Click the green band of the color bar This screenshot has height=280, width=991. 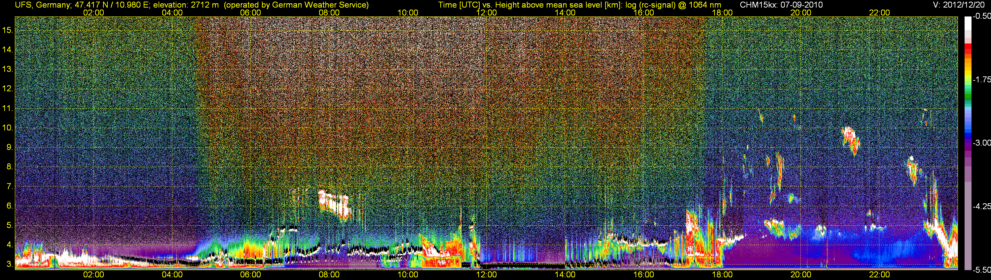pos(968,95)
